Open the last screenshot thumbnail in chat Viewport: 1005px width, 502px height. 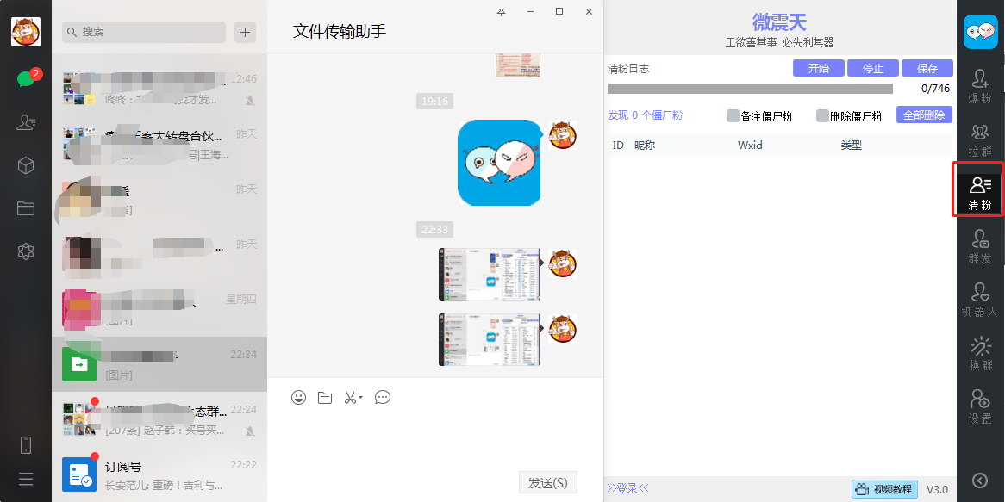(490, 339)
